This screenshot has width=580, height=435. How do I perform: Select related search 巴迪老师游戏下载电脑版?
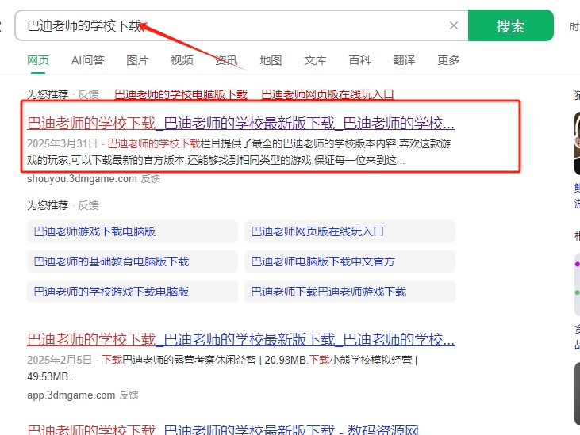click(x=94, y=231)
